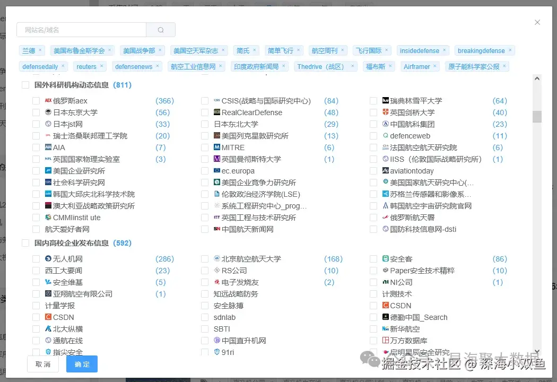The image size is (557, 382).
Task: Check the 北京航空航天大学 checkbox
Action: pyautogui.click(x=204, y=258)
